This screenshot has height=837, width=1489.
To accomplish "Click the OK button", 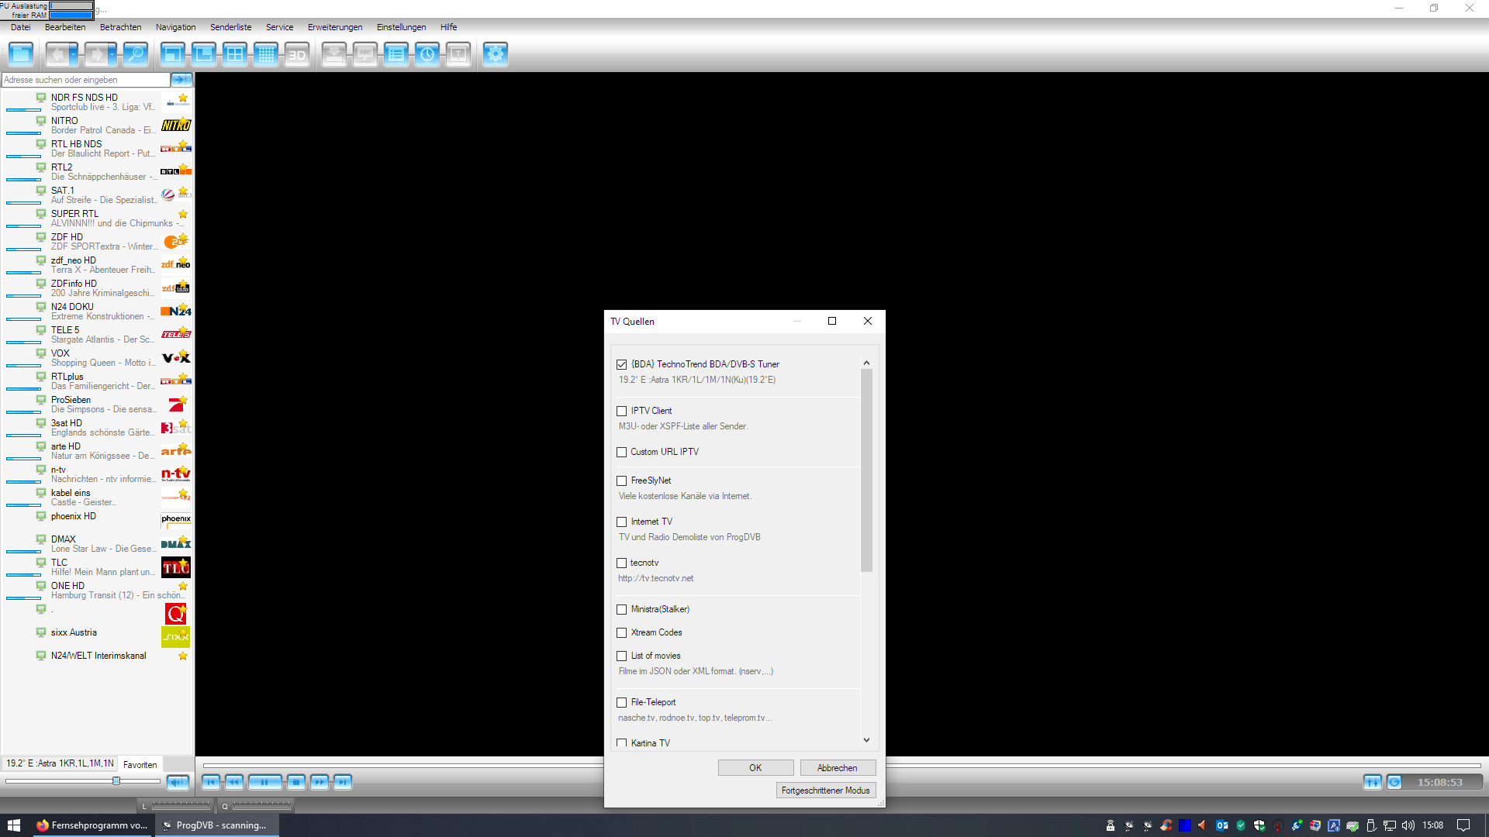I will click(755, 767).
